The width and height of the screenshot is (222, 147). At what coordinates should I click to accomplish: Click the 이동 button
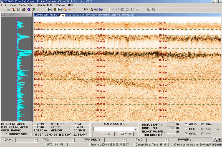[x=107, y=134]
